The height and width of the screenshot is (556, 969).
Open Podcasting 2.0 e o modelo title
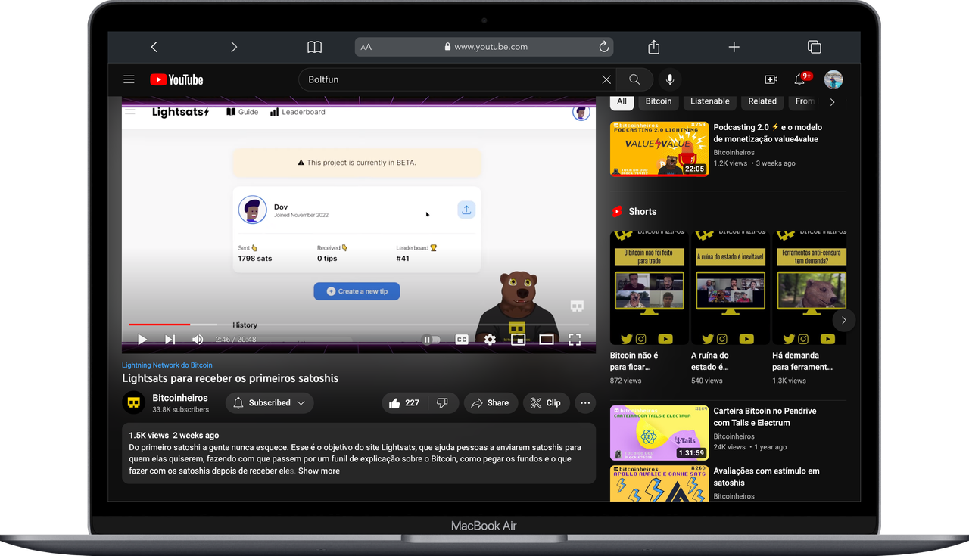point(768,133)
